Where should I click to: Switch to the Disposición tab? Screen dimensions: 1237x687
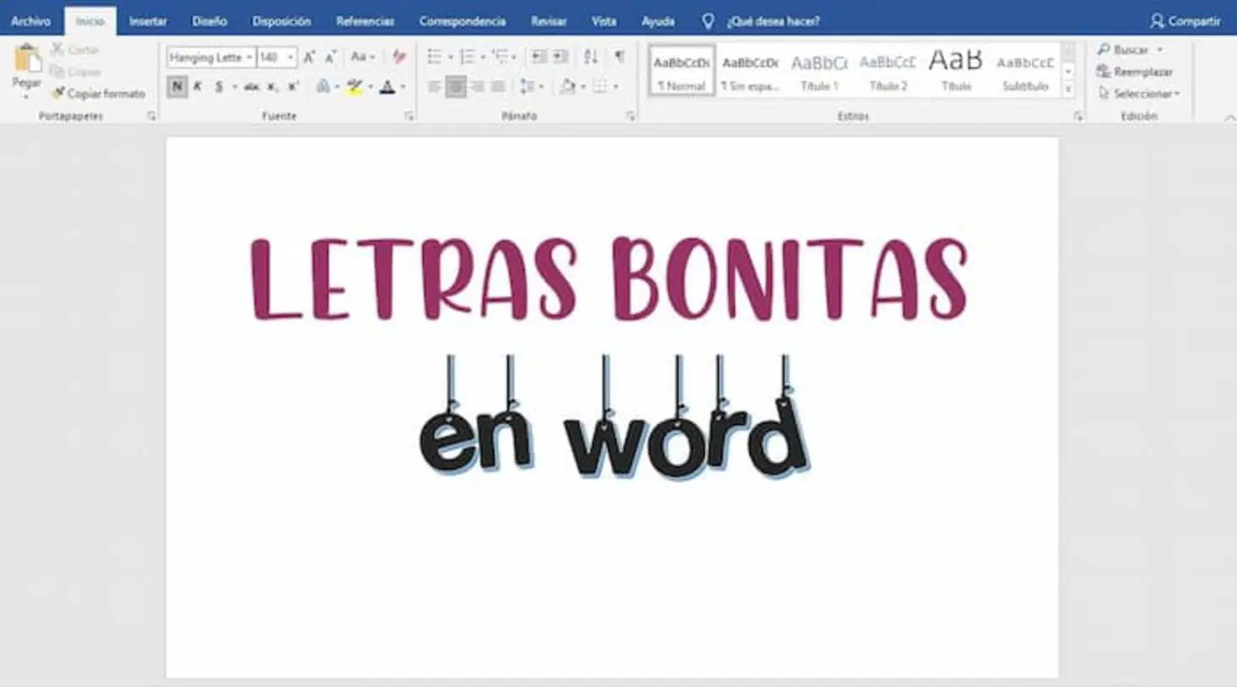pyautogui.click(x=282, y=21)
